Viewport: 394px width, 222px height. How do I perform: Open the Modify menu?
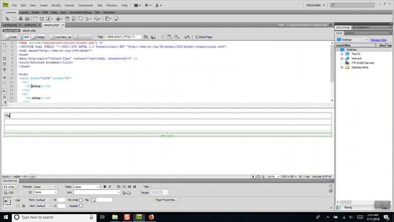pyautogui.click(x=56, y=6)
